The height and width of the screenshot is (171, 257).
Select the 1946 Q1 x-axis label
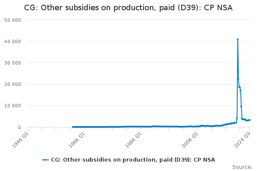[x=21, y=138]
